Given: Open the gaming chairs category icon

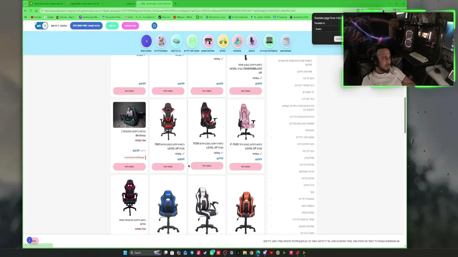Looking at the screenshot, I should [252, 41].
